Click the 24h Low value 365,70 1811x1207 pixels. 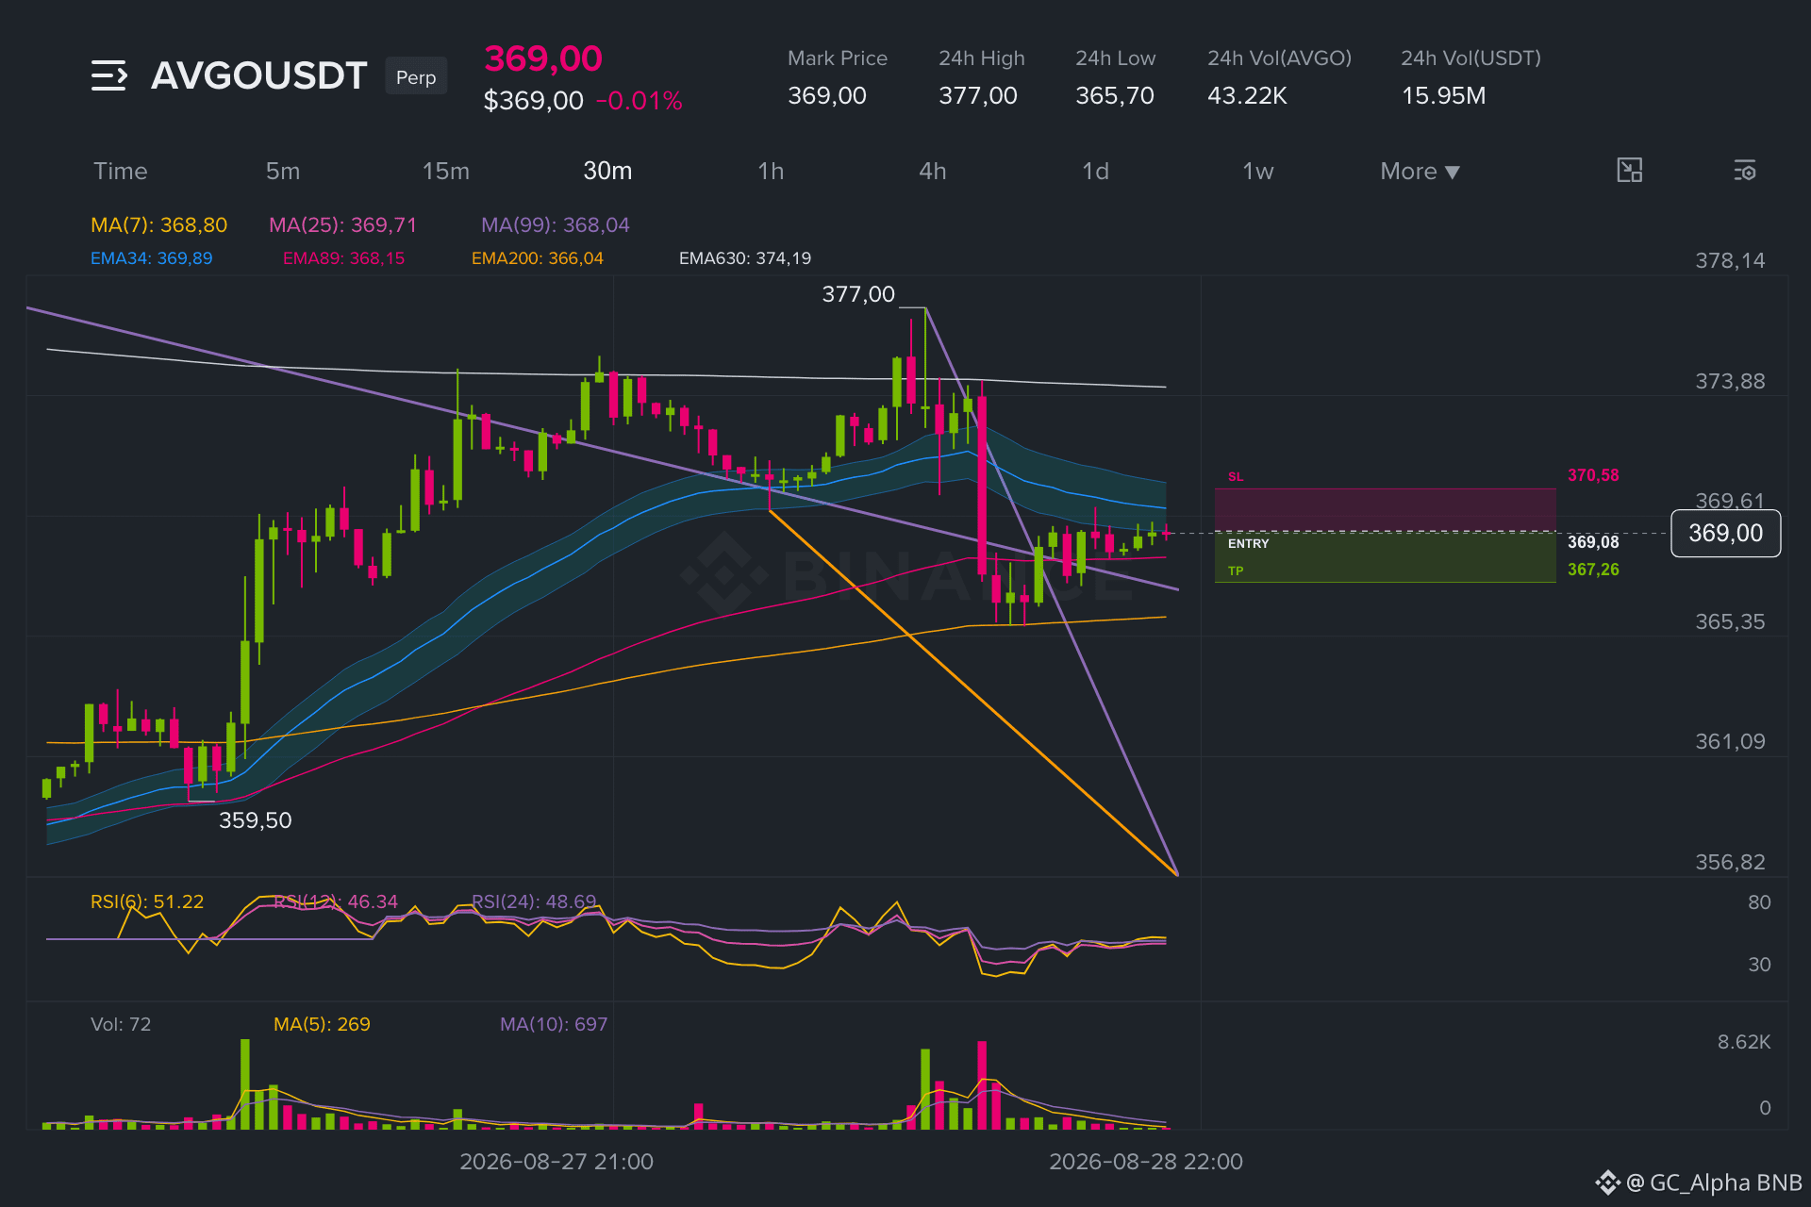1115,95
